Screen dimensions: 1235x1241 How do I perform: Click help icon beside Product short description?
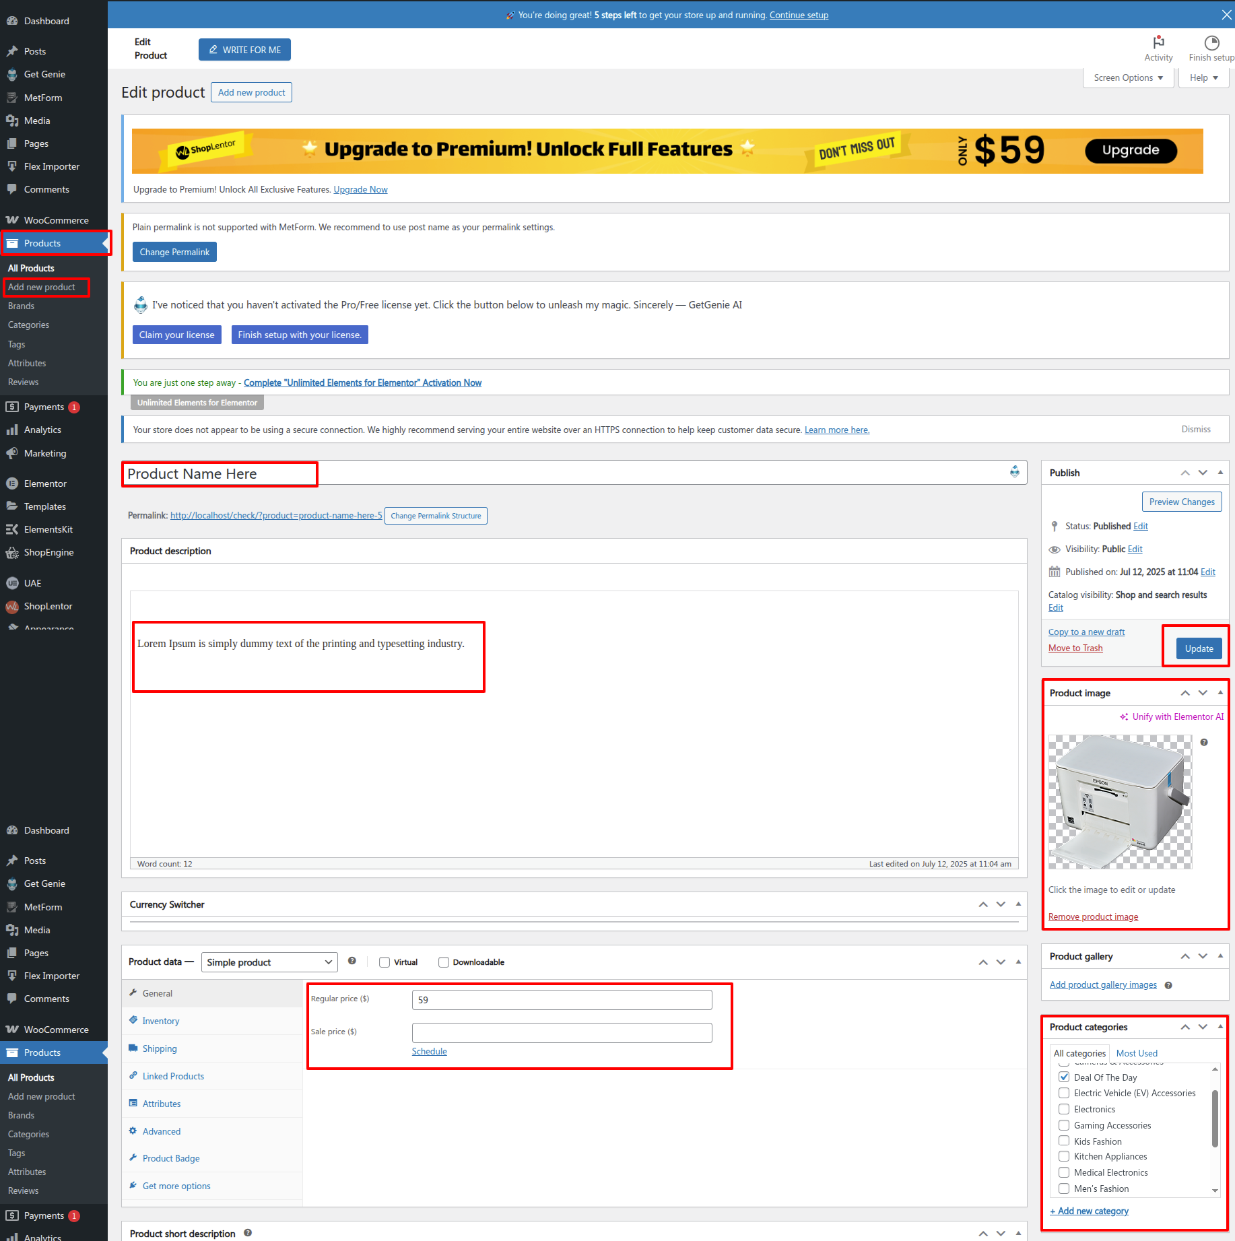point(248,1233)
